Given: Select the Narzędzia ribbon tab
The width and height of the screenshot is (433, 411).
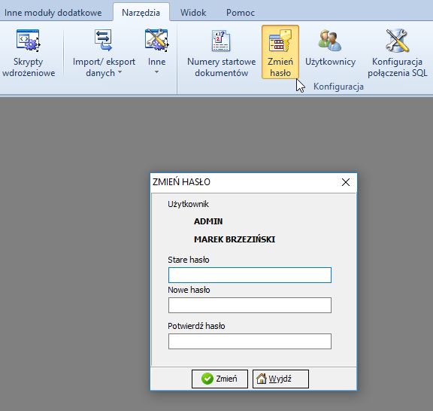Looking at the screenshot, I should point(141,13).
